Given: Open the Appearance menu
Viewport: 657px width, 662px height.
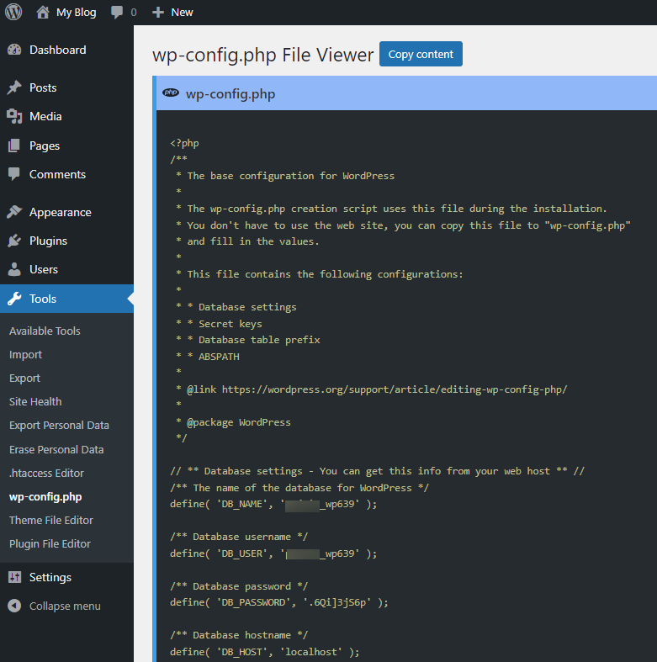Looking at the screenshot, I should (x=61, y=212).
